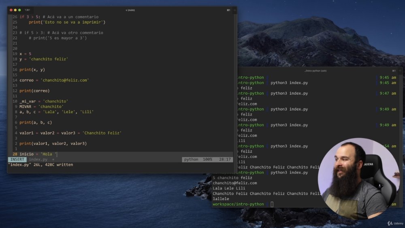405x228 pixels.
Task: Click the 9:47 am timestamp in the terminal
Action: point(388,93)
